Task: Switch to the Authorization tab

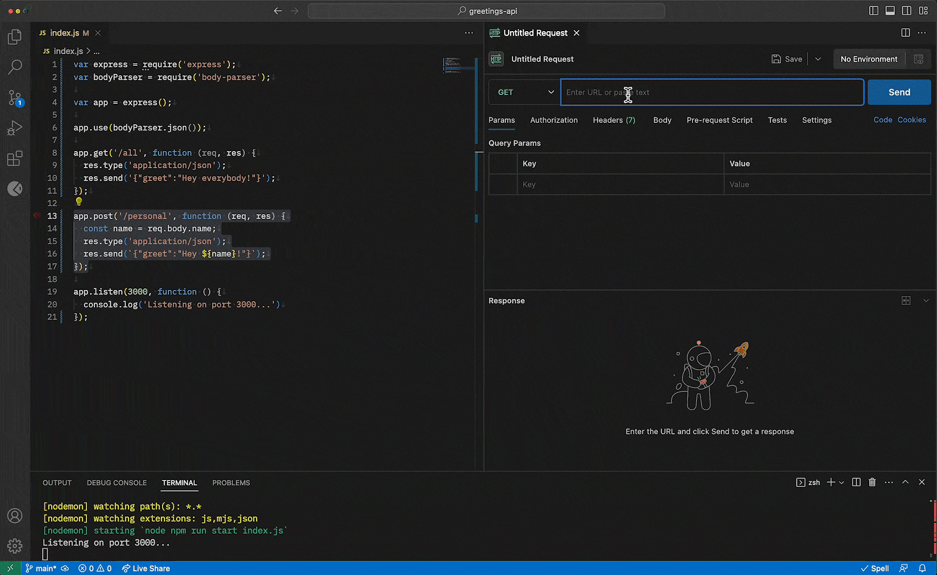Action: point(554,120)
